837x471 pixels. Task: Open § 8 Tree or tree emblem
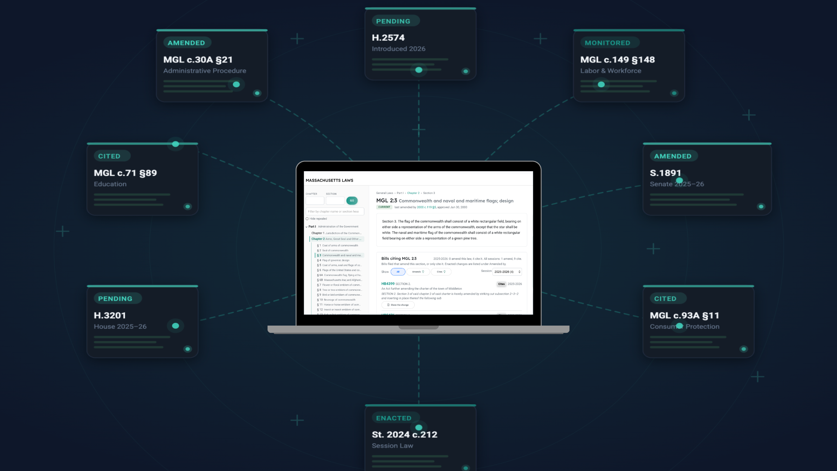coord(339,290)
